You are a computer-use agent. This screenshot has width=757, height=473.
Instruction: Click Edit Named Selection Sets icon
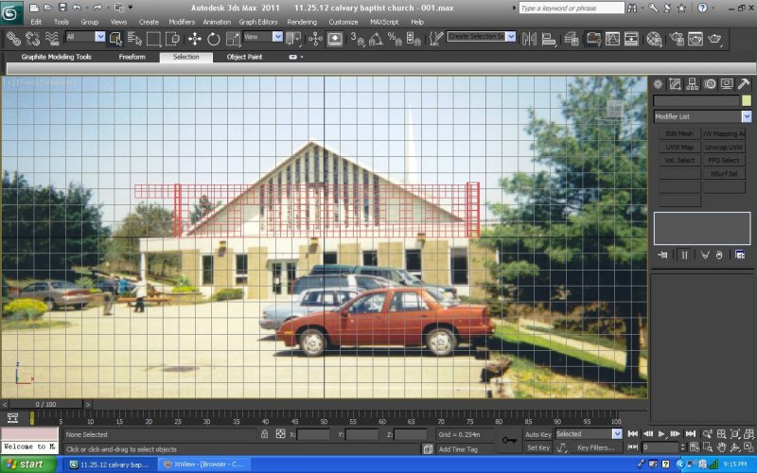pyautogui.click(x=436, y=39)
